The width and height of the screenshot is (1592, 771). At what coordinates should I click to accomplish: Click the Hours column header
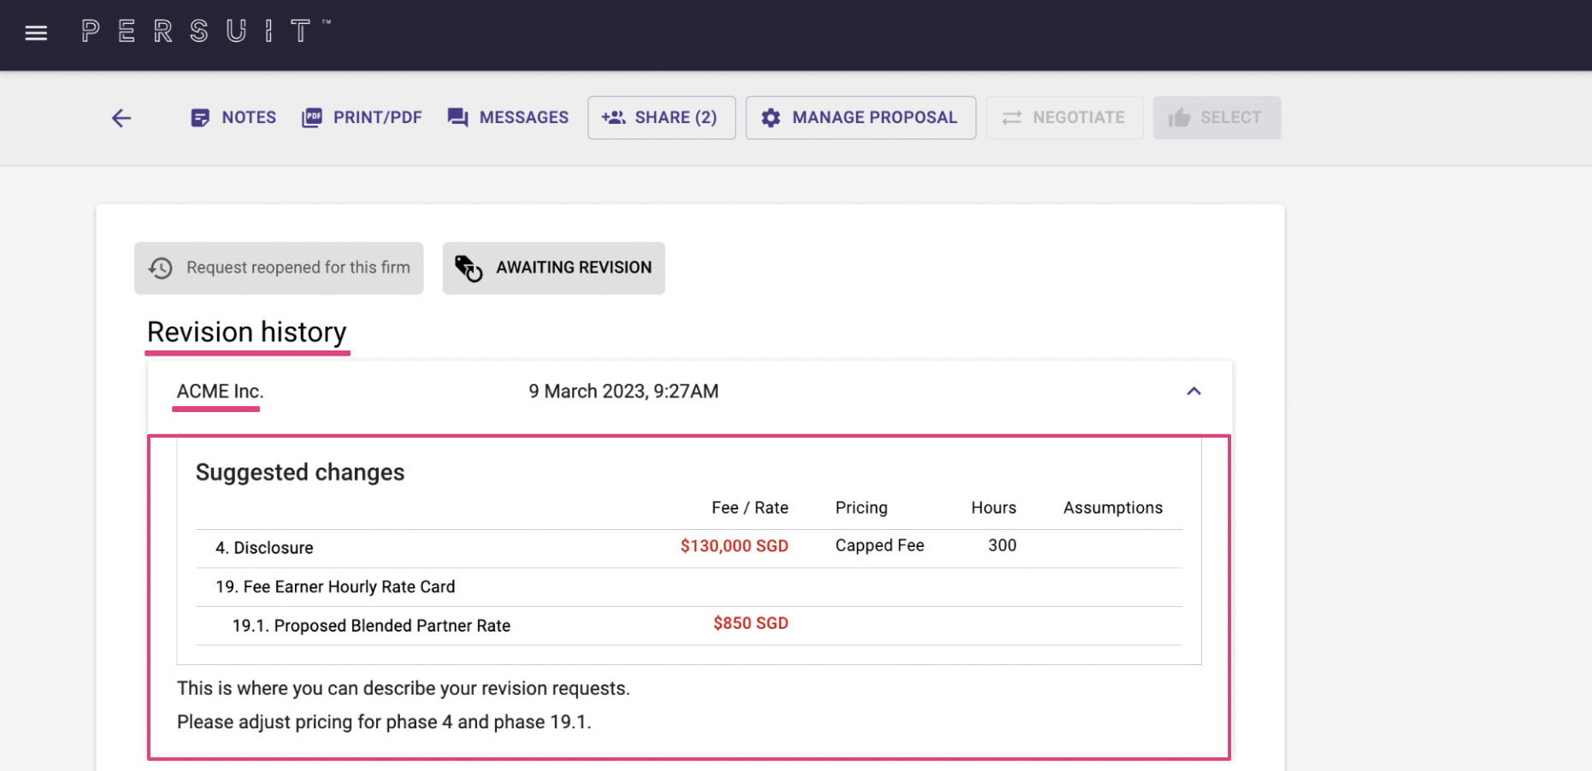click(x=994, y=508)
